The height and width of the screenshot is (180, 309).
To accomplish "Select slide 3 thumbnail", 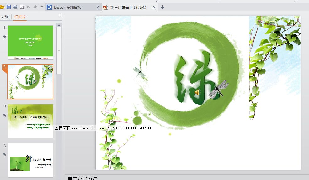I will pos(30,121).
